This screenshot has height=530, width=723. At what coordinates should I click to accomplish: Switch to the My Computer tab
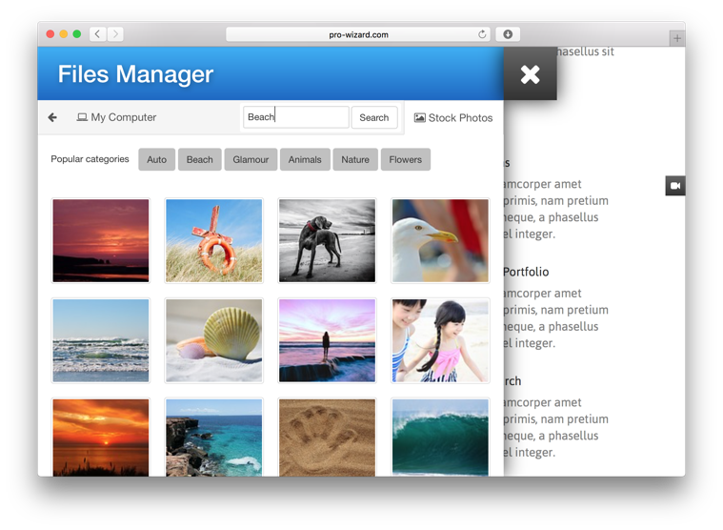click(x=116, y=117)
